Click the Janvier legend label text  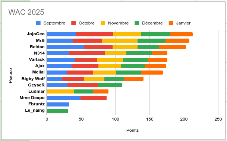pyautogui.click(x=183, y=23)
